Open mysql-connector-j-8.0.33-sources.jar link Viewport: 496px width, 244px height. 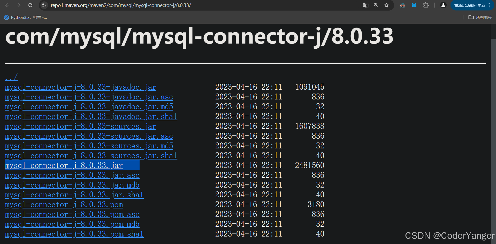pos(81,126)
